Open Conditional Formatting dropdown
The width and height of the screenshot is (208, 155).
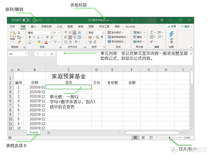[x=116, y=32]
